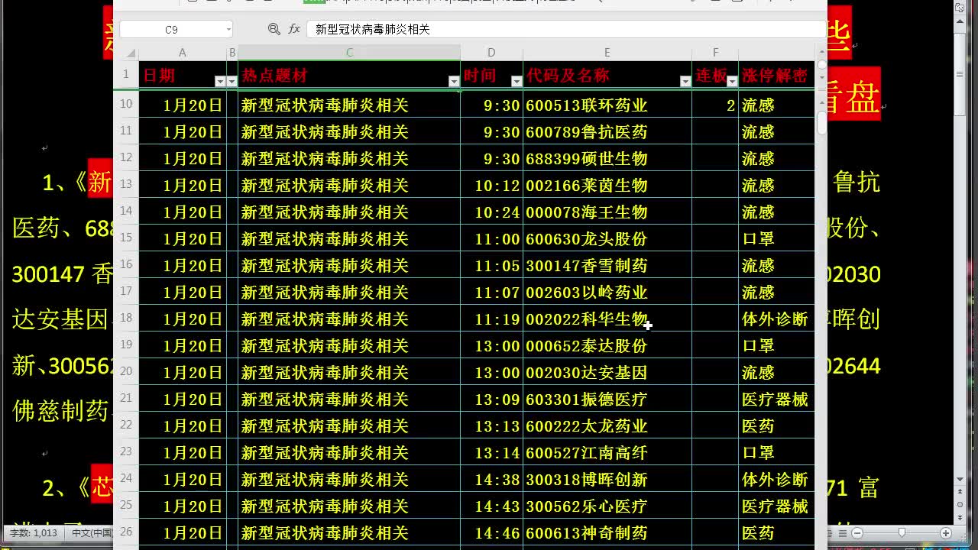Image resolution: width=978 pixels, height=550 pixels.
Task: Click Word status bar word count 字数: 1,013
Action: (34, 533)
